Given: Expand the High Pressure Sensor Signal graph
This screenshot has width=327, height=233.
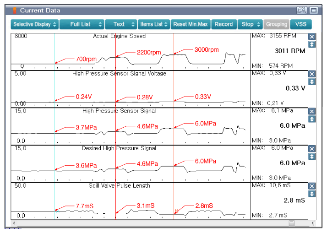Looking at the screenshot, I should (312, 119).
